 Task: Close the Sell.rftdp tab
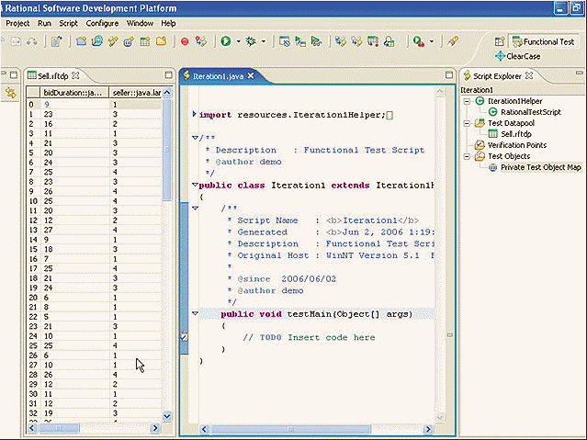point(75,75)
